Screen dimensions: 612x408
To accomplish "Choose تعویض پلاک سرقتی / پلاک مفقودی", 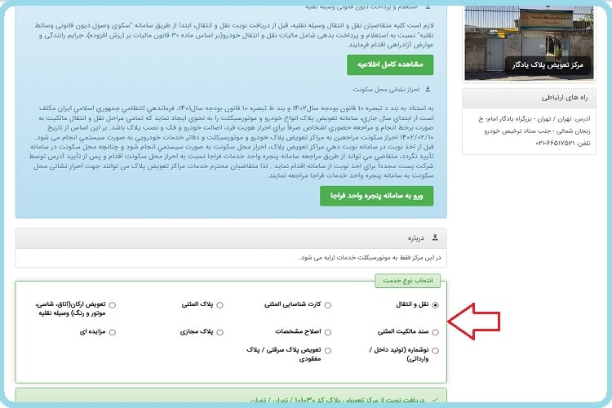I will click(328, 351).
